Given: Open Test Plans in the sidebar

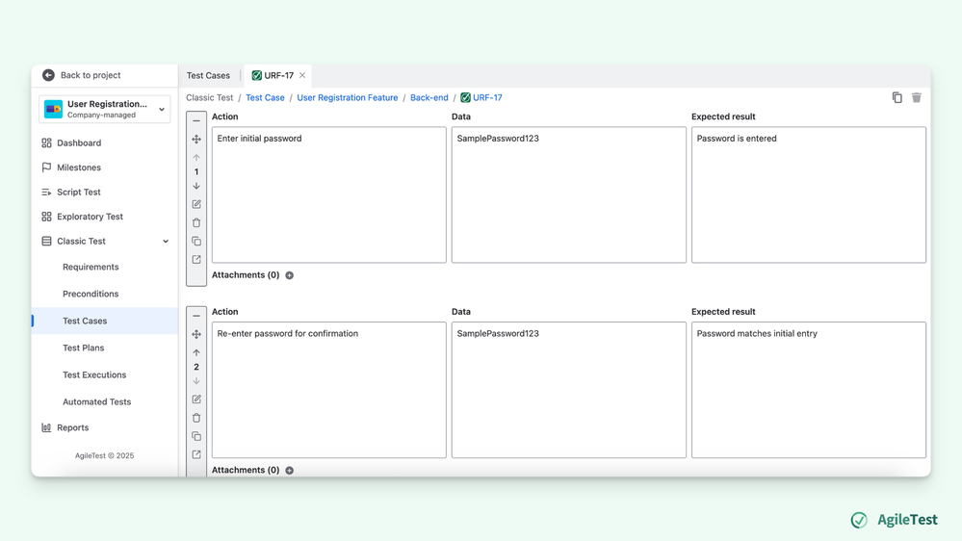Looking at the screenshot, I should pos(84,348).
